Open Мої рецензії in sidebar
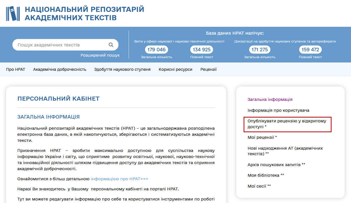The width and height of the screenshot is (351, 203). tap(262, 137)
